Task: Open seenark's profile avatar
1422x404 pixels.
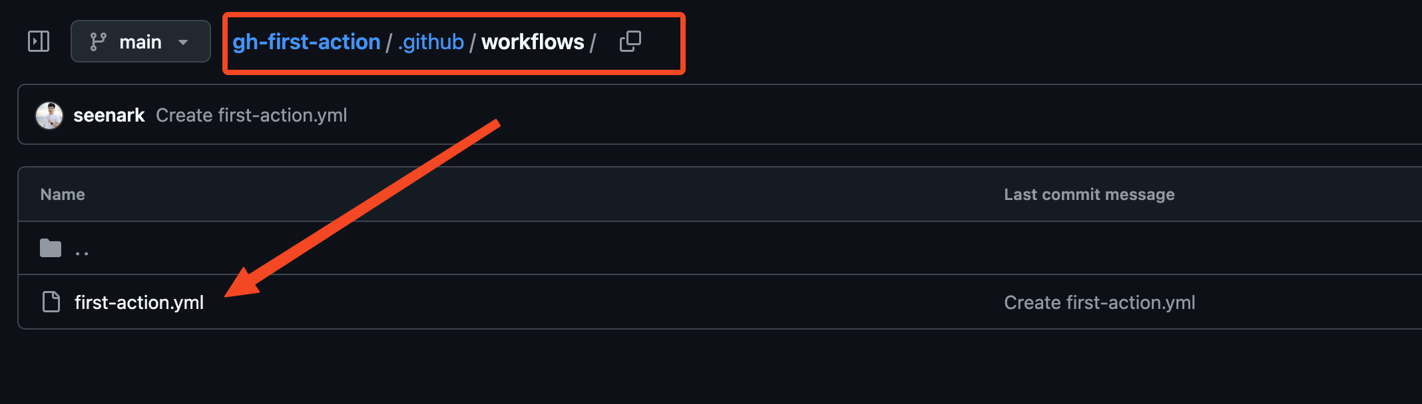Action: pos(49,115)
